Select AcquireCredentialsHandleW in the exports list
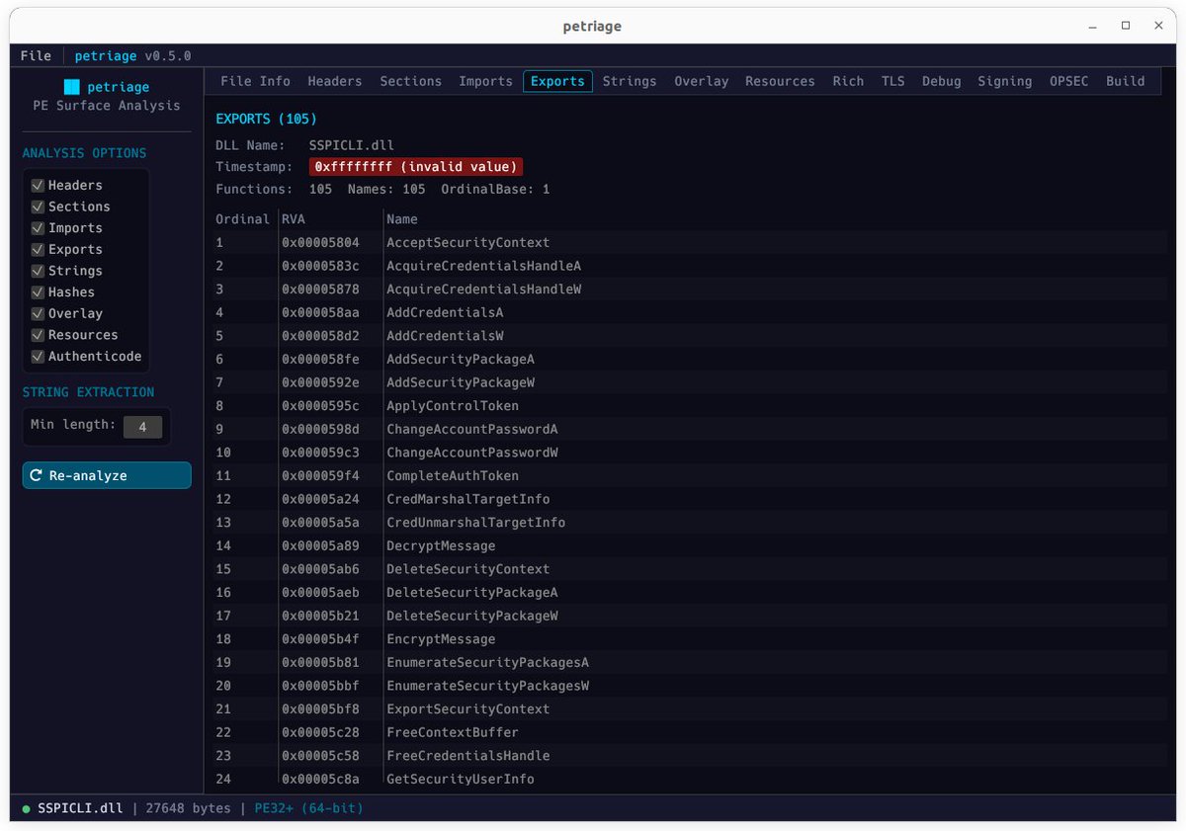1186x831 pixels. [689, 290]
